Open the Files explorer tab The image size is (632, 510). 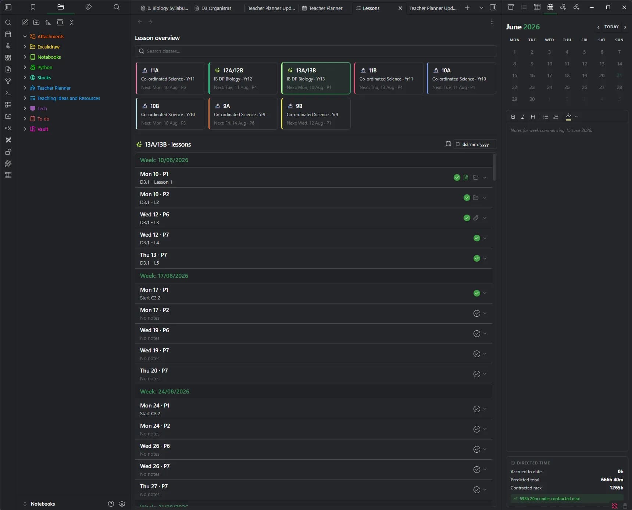click(x=61, y=7)
